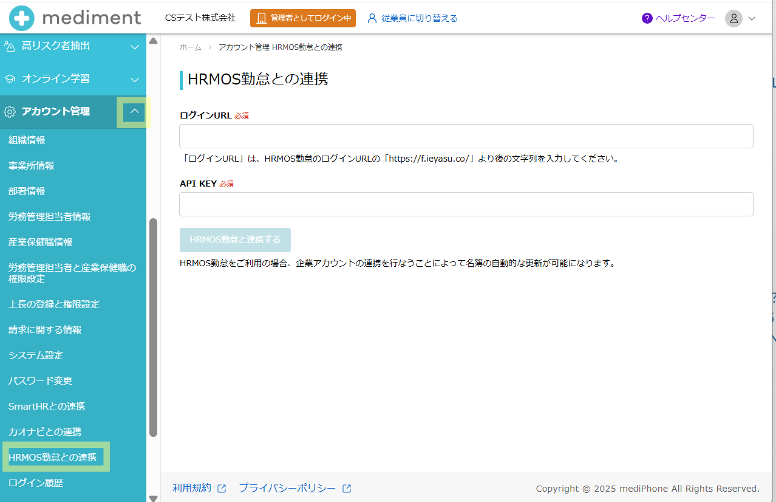Screen dimensions: 776x502
Task: Open 労務管理担当者情報 page
Action: [49, 216]
